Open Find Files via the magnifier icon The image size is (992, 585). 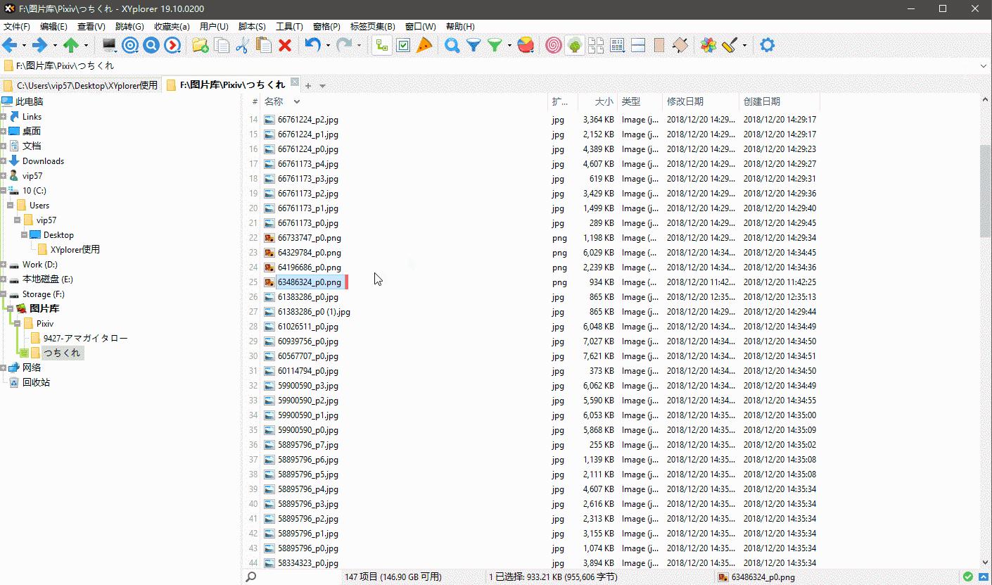(x=450, y=44)
